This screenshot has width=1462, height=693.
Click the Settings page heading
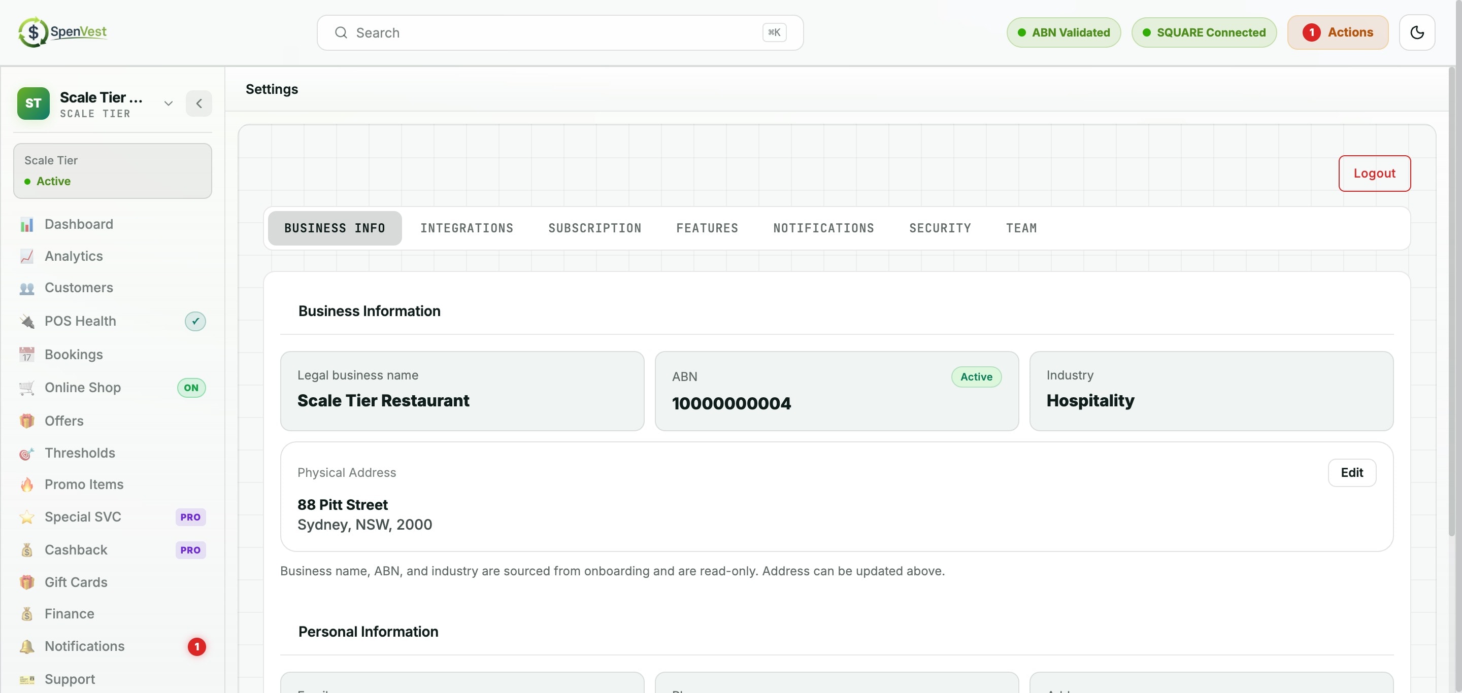271,89
